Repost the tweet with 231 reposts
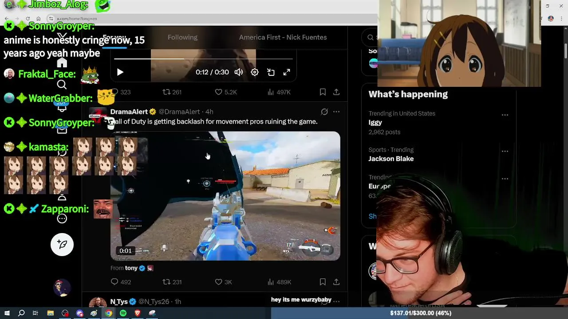Image resolution: width=568 pixels, height=319 pixels. (x=172, y=282)
